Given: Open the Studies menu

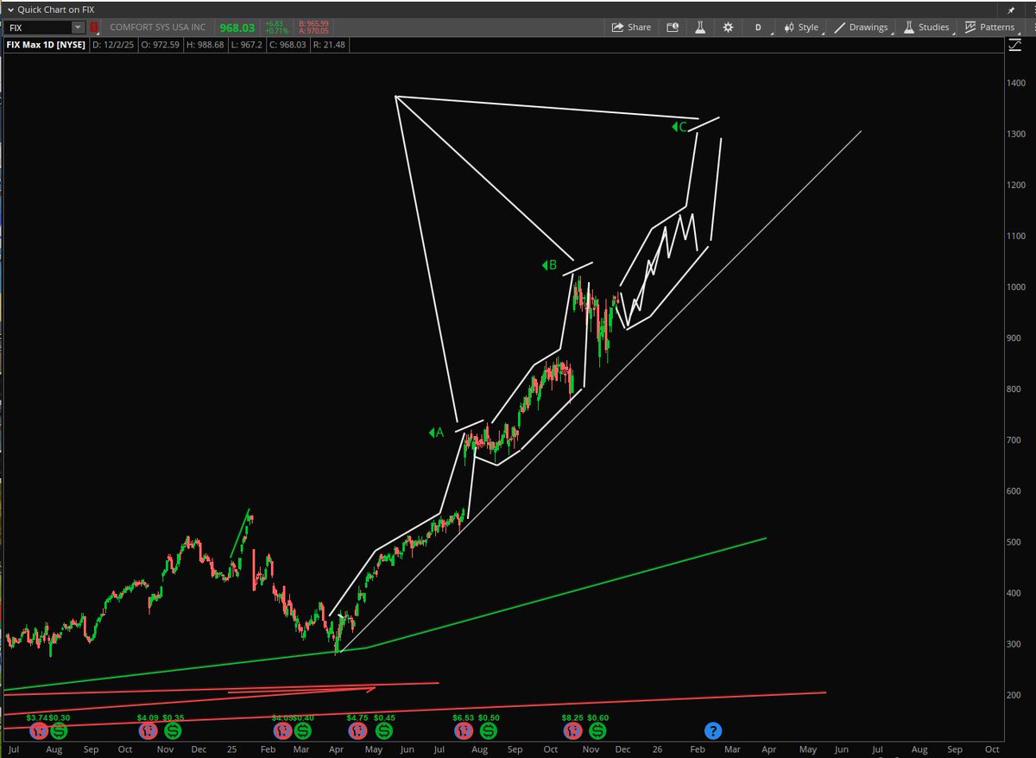Looking at the screenshot, I should coord(927,27).
